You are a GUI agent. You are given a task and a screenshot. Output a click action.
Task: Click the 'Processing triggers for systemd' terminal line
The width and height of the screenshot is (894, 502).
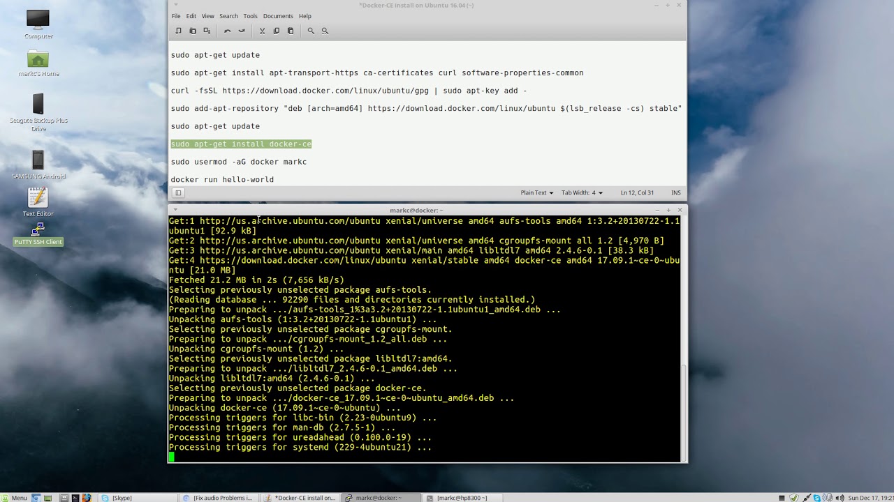[300, 447]
